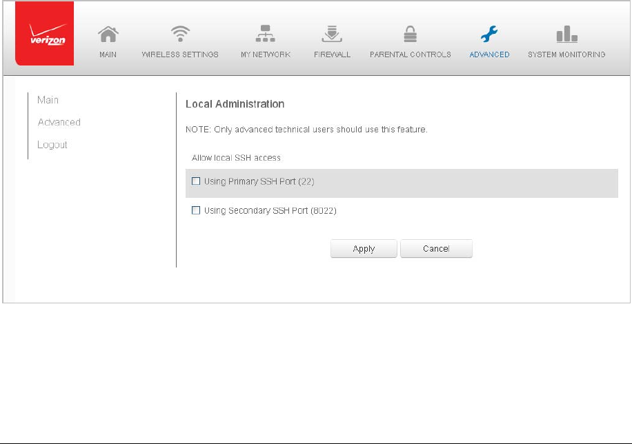Open the Advanced sidebar link
This screenshot has width=632, height=444.
coord(59,122)
